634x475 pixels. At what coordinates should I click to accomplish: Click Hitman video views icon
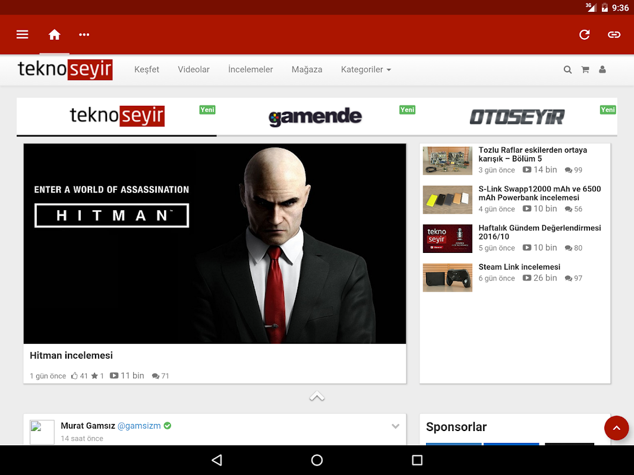coord(114,376)
